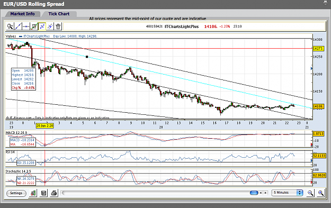The image size is (331, 208).
Task: Switch to the Tick Chart tab
Action: pos(59,14)
